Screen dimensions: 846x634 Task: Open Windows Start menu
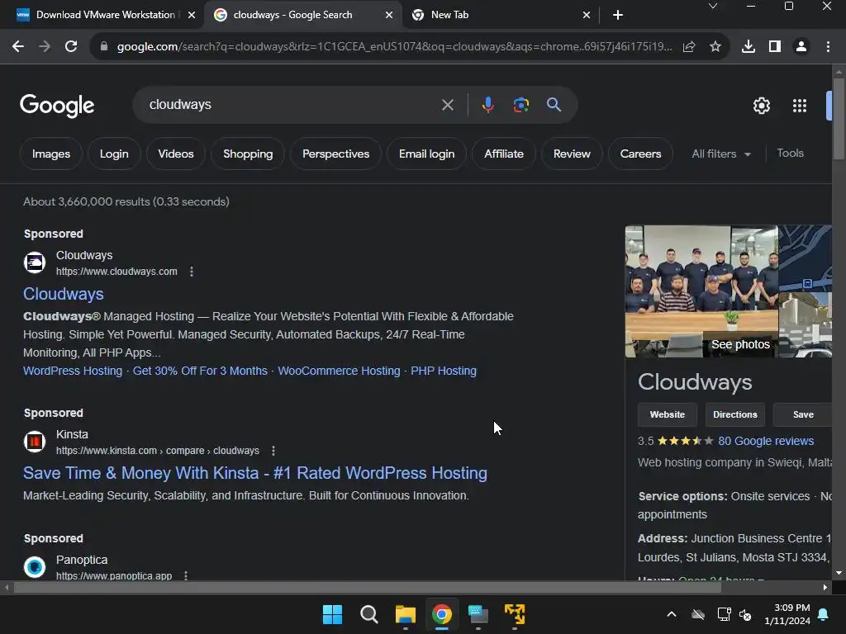[x=332, y=614]
